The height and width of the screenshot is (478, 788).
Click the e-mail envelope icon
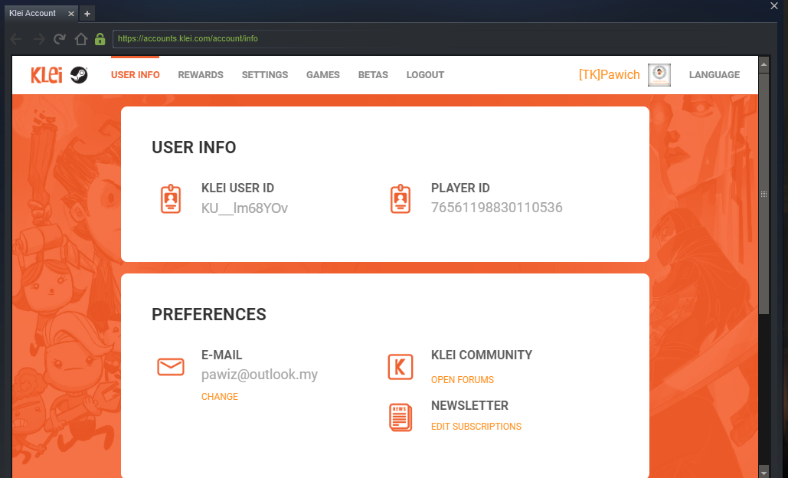click(x=171, y=366)
